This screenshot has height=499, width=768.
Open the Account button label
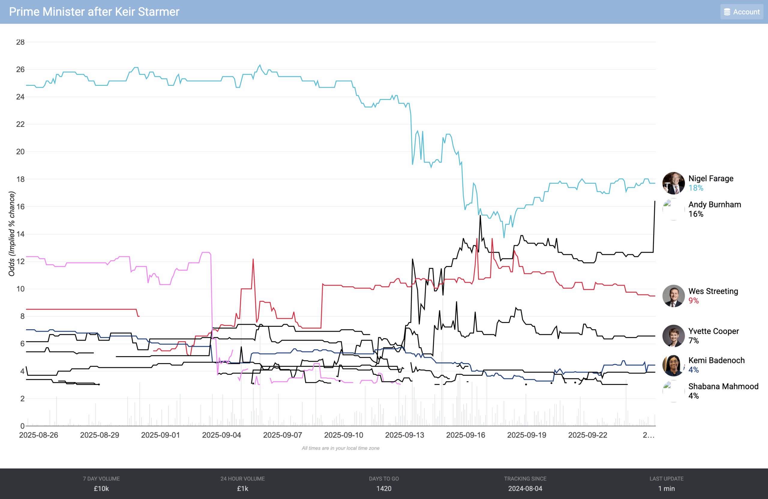pyautogui.click(x=746, y=12)
